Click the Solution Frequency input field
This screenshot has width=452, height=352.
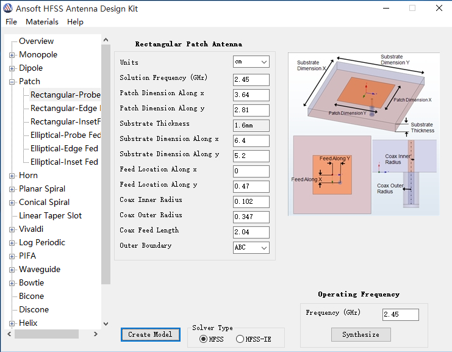coord(251,79)
